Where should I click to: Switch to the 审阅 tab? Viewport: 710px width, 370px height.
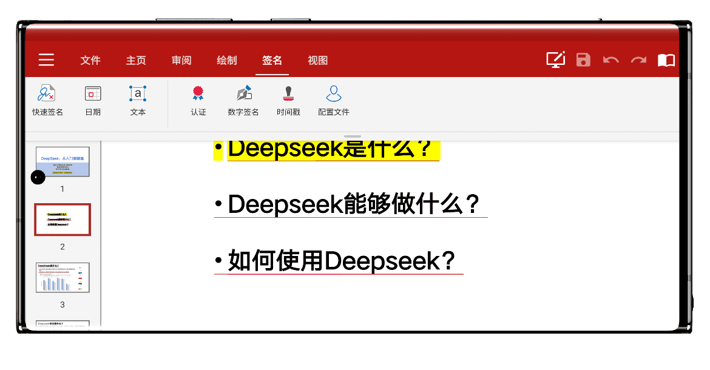[181, 60]
